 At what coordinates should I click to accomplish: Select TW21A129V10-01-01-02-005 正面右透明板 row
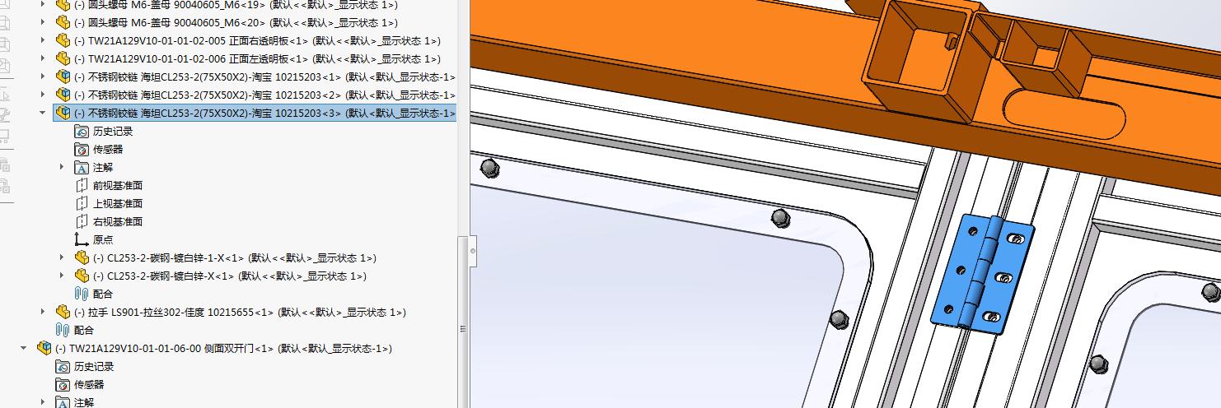(257, 41)
